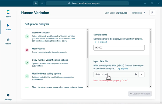The height and width of the screenshot is (104, 162).
Task: Expand the Input BAM file description
Action: [122, 69]
